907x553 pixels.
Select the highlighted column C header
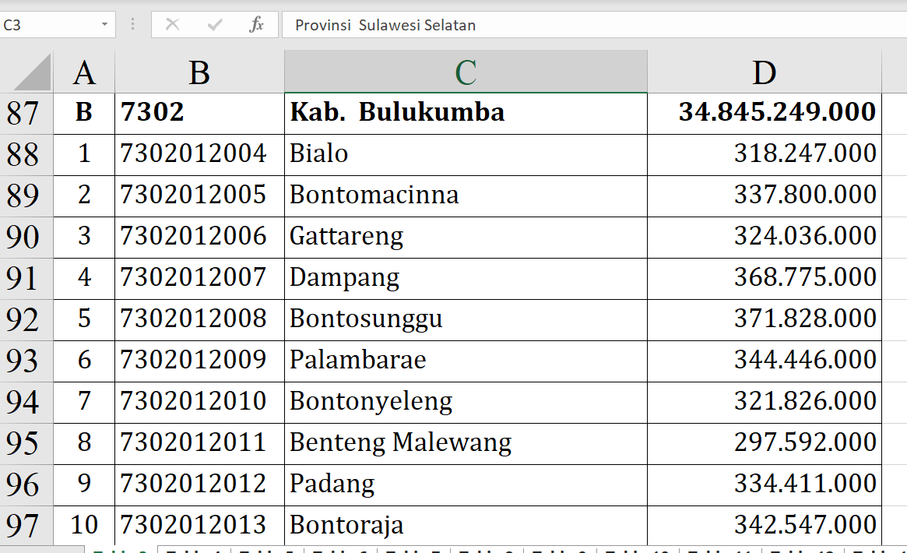pyautogui.click(x=466, y=72)
